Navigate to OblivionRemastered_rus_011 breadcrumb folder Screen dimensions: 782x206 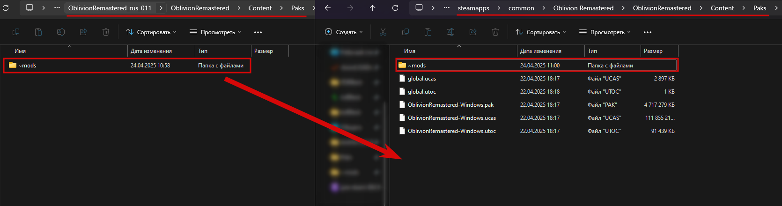pyautogui.click(x=110, y=8)
